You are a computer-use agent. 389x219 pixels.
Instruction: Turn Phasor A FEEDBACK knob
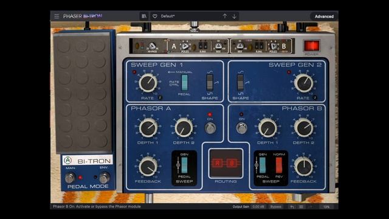[x=148, y=167]
